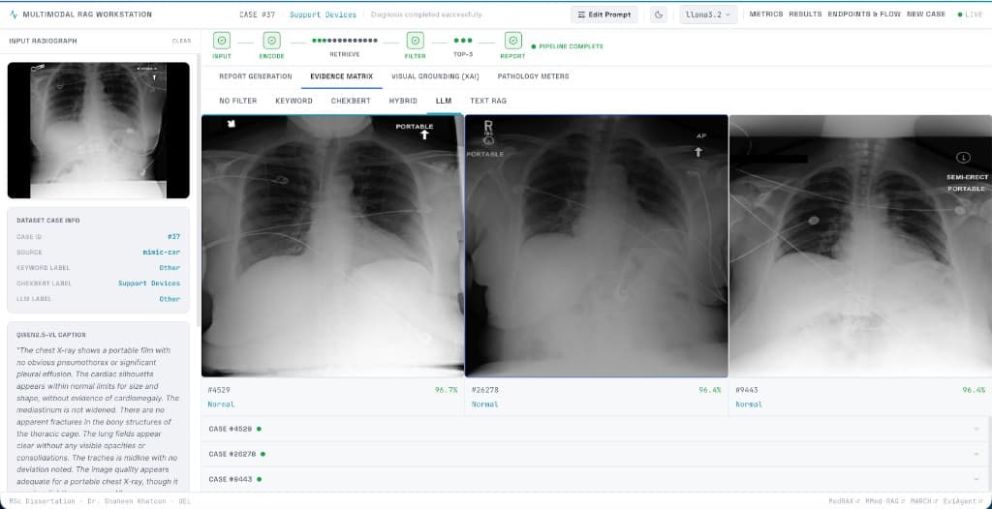The height and width of the screenshot is (509, 992).
Task: Click the mimic-cxr source value
Action: pos(162,252)
